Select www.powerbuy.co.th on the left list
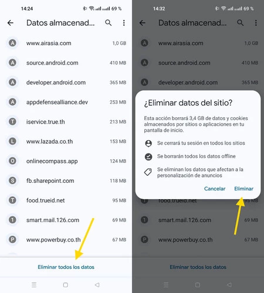Viewport: 264px width, 293px height. [x=66, y=240]
